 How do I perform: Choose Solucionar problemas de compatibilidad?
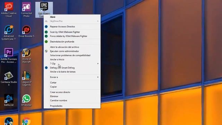pyautogui.click(x=72, y=55)
